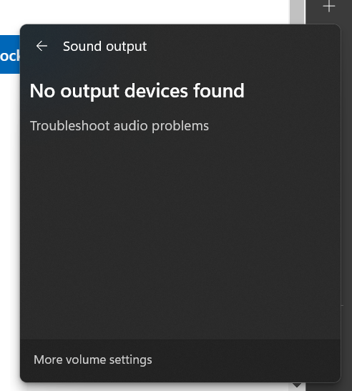The width and height of the screenshot is (352, 391).
Task: Open Troubleshoot audio problems
Action: (x=119, y=125)
